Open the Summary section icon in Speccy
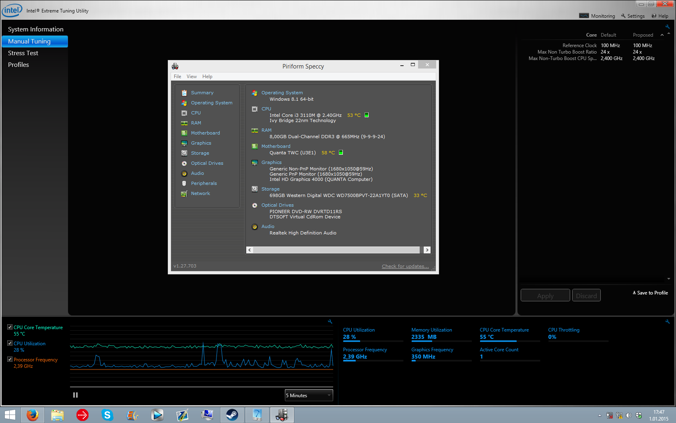 (184, 93)
